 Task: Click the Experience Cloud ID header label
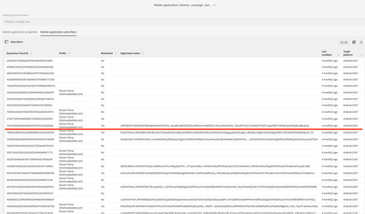pos(18,54)
